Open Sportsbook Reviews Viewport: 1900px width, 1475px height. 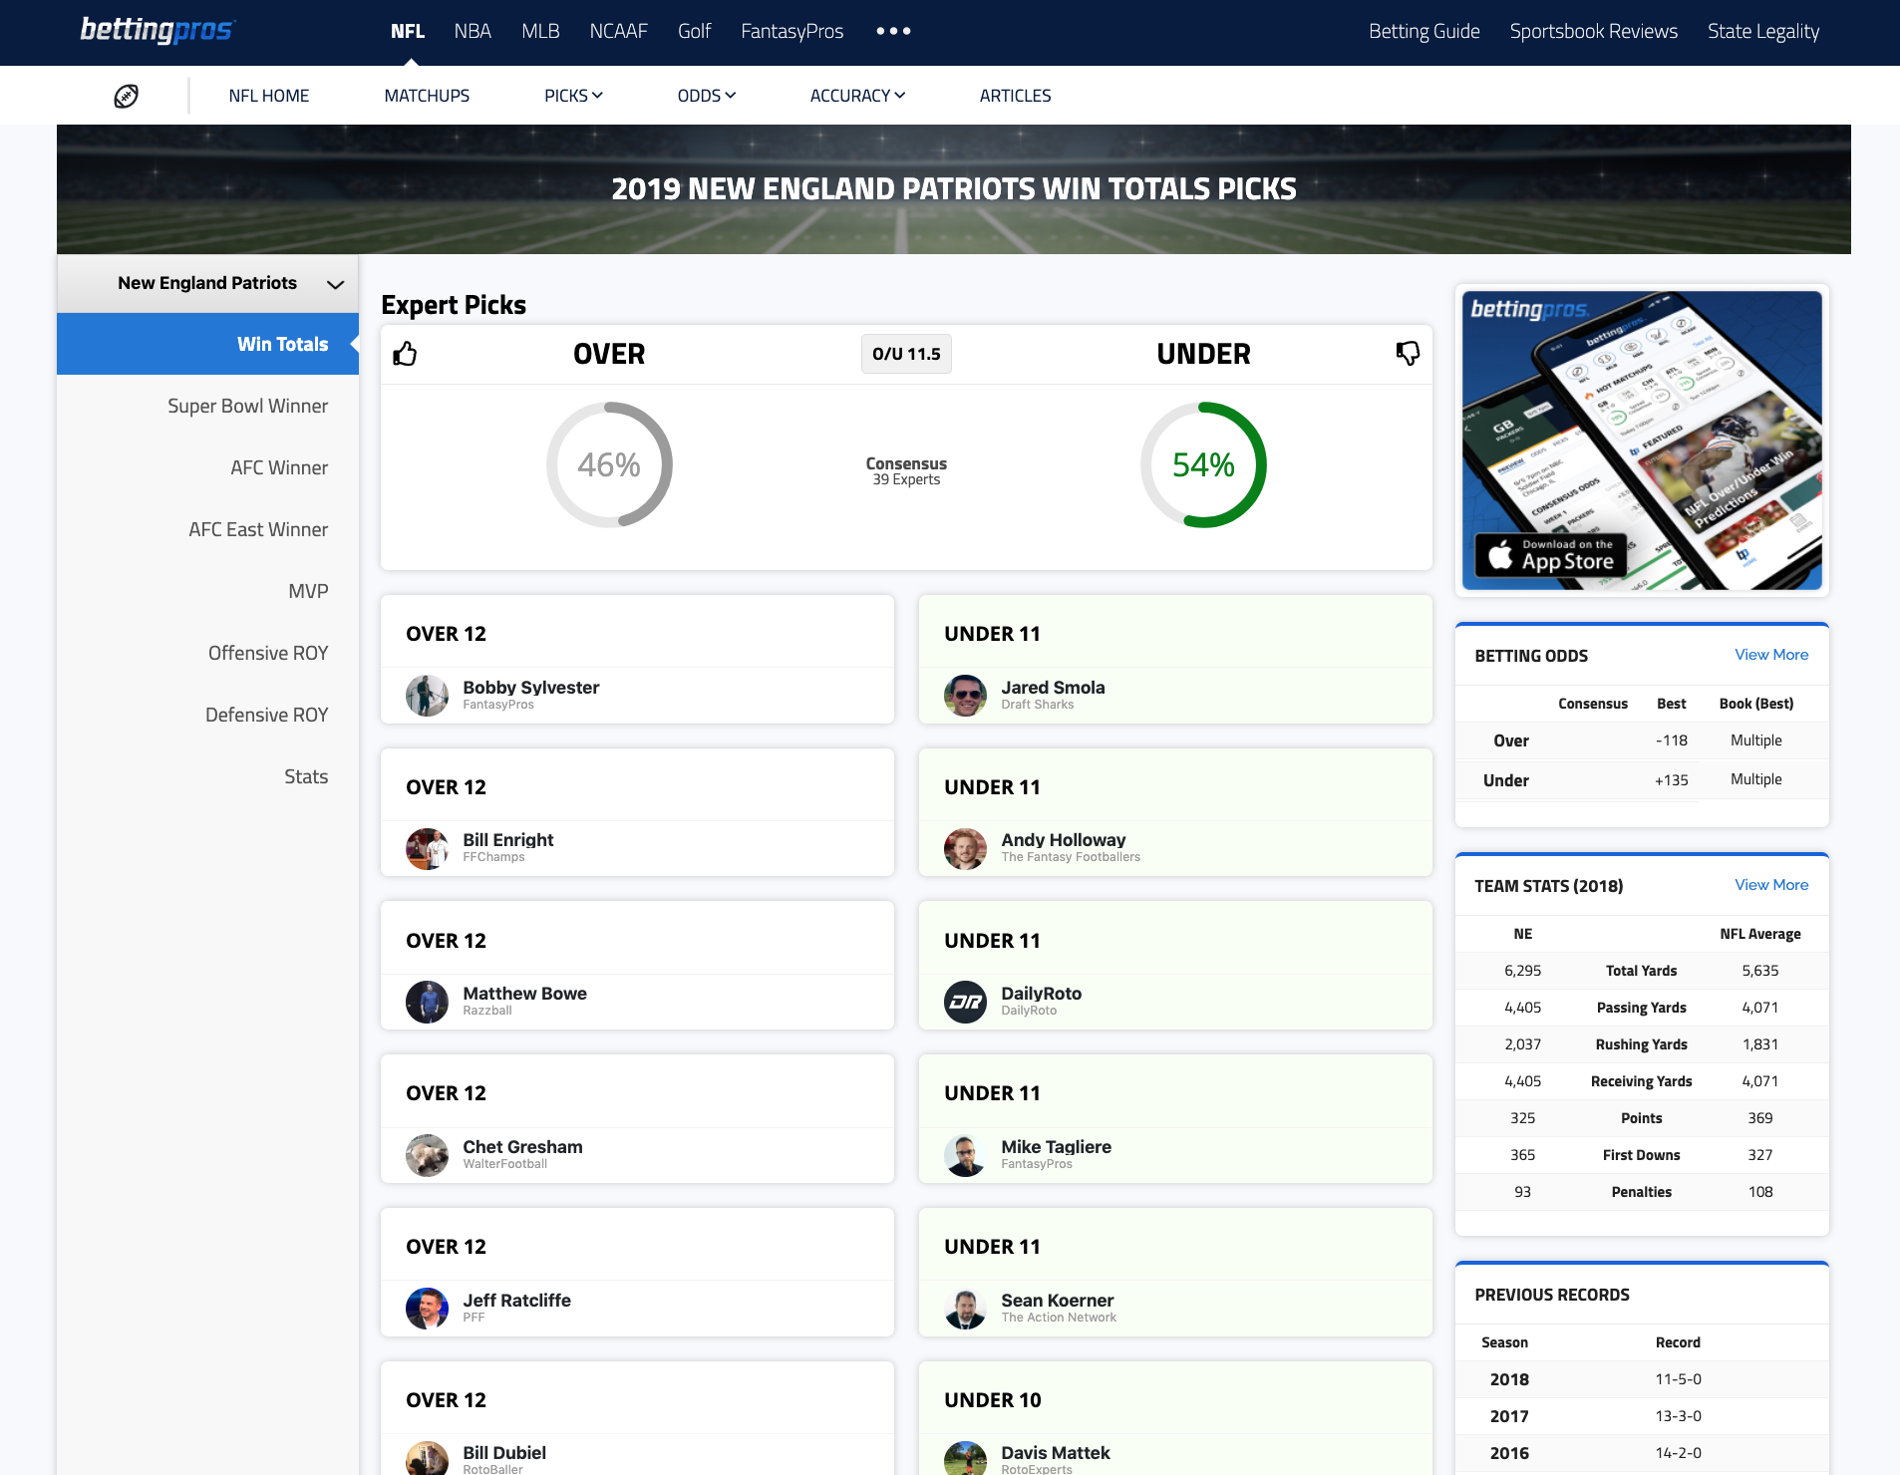1594,31
